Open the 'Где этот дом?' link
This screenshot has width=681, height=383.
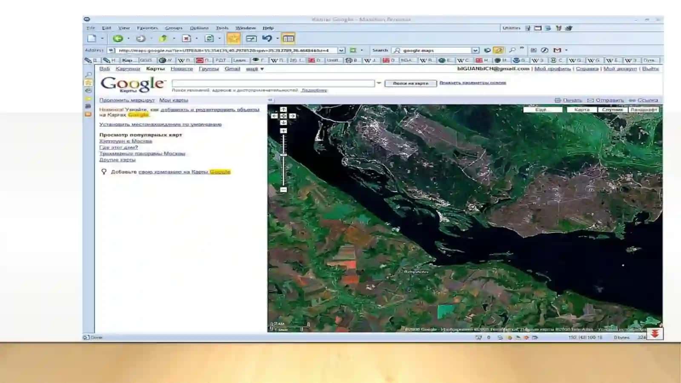118,147
